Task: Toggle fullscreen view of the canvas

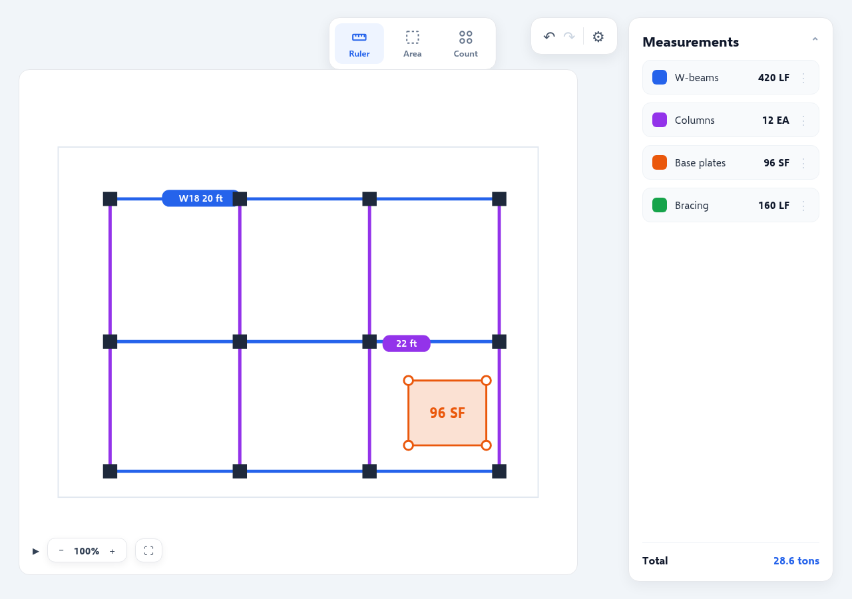Action: pos(148,550)
